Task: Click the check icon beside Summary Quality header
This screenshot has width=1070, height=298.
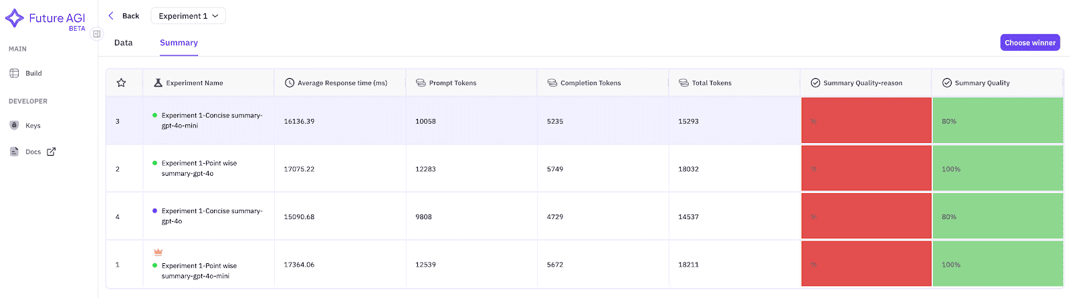Action: click(947, 83)
